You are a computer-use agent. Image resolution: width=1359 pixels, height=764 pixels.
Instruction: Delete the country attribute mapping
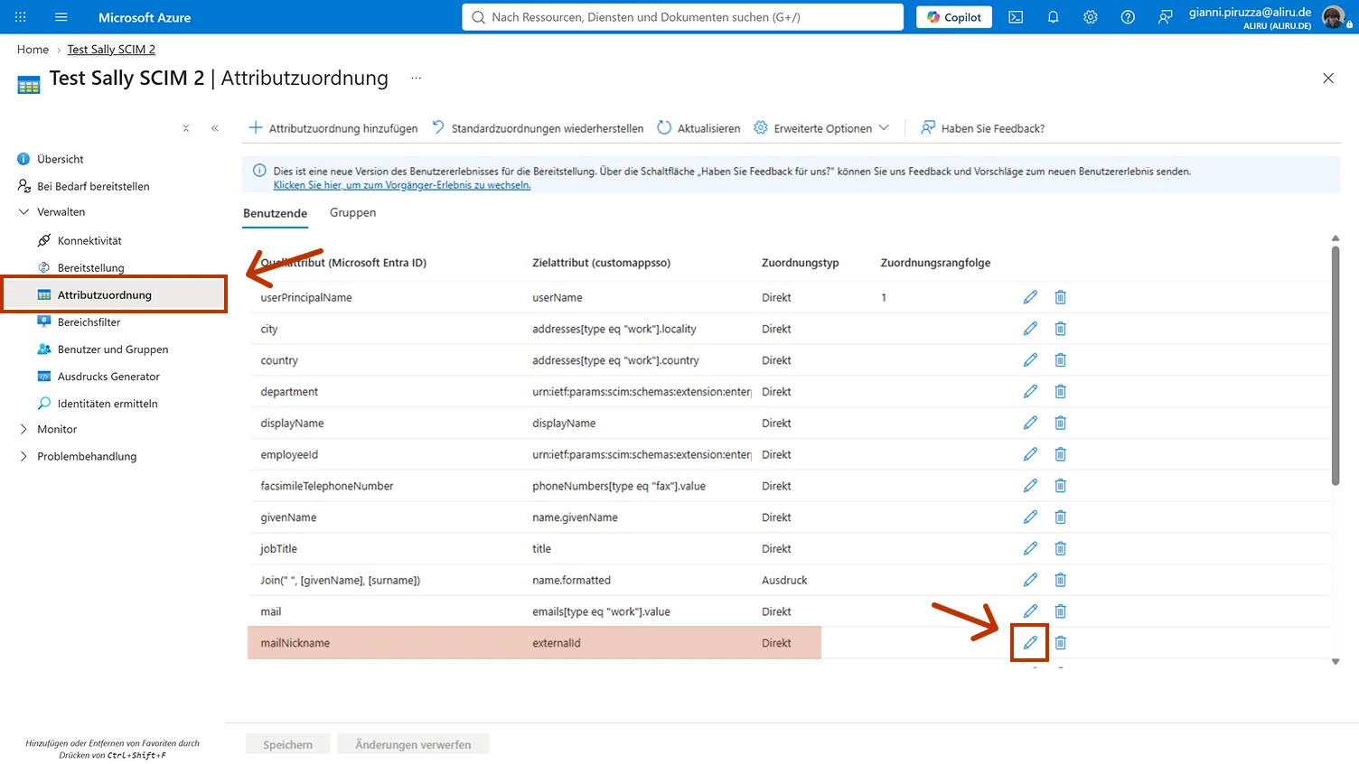tap(1061, 360)
